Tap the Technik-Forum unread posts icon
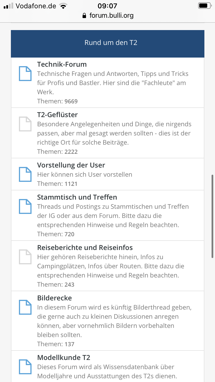215x382 pixels. coord(25,74)
